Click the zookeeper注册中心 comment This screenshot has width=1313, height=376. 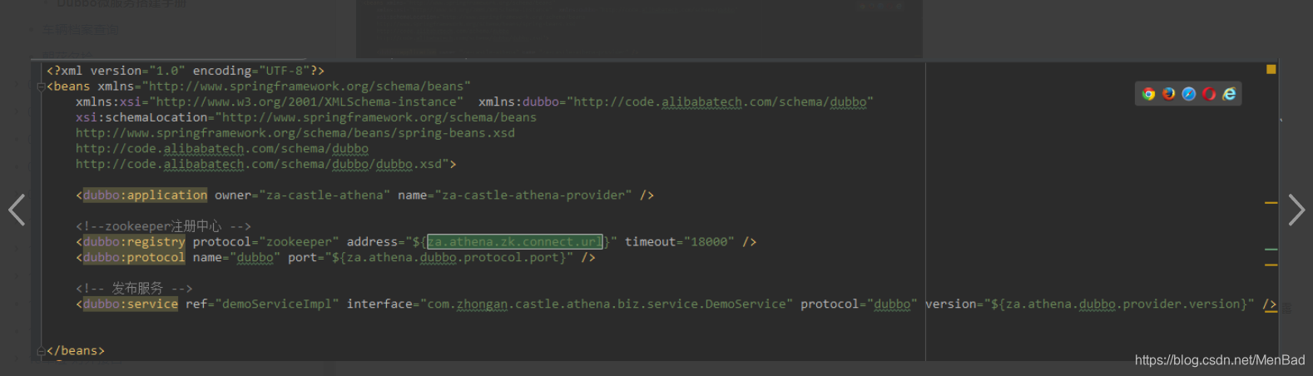pyautogui.click(x=163, y=226)
